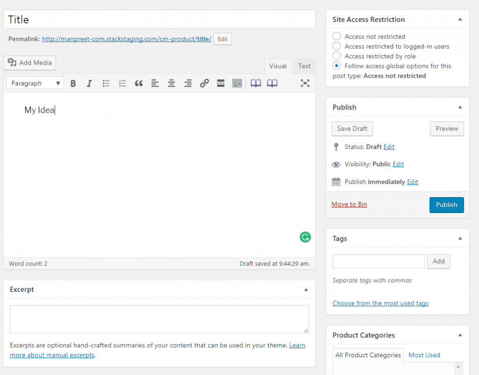Open the Most Used categories tab

point(424,355)
